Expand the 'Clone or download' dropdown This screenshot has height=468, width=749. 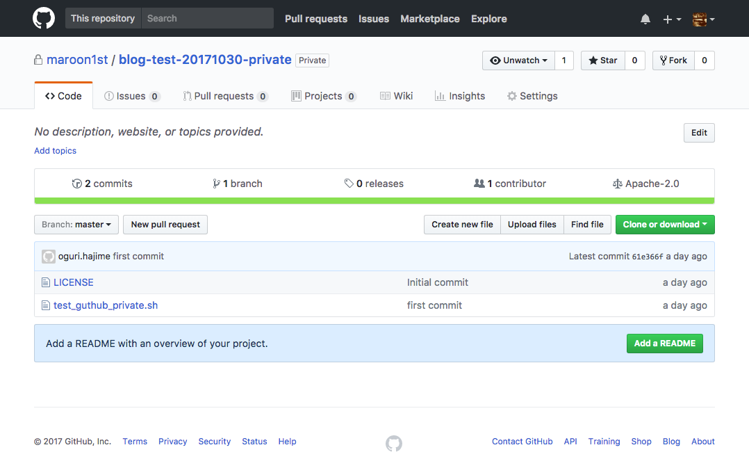pyautogui.click(x=665, y=224)
